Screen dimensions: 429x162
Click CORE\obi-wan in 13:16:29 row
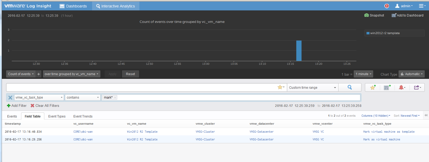point(83,139)
